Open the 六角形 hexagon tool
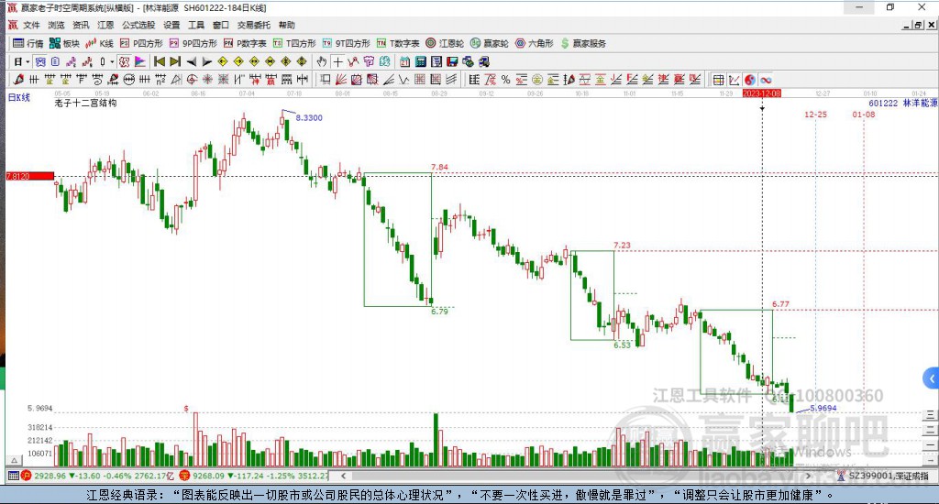Screen dimensions: 939x504 pyautogui.click(x=535, y=43)
